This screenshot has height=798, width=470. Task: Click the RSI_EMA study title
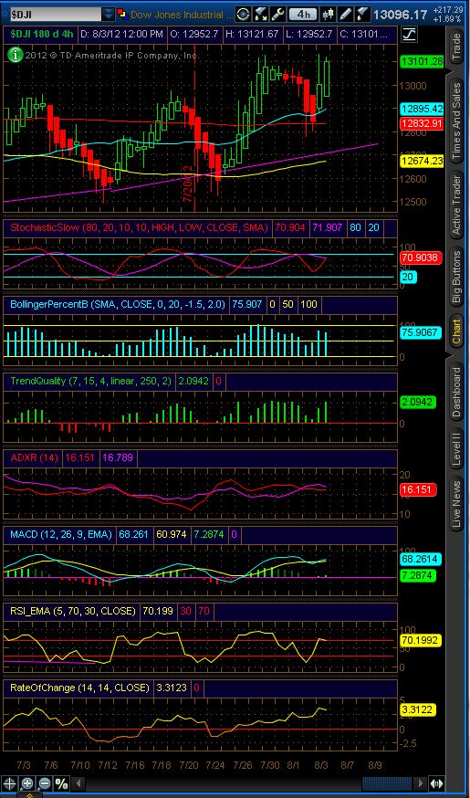(x=73, y=611)
